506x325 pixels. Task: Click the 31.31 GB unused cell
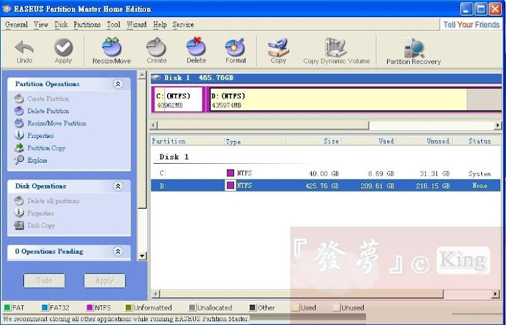pyautogui.click(x=435, y=174)
